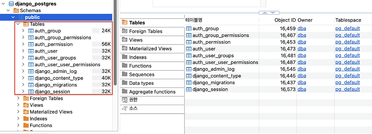Click the Views eye icon in side tabs
This screenshot has width=372, height=134.
tap(125, 40)
